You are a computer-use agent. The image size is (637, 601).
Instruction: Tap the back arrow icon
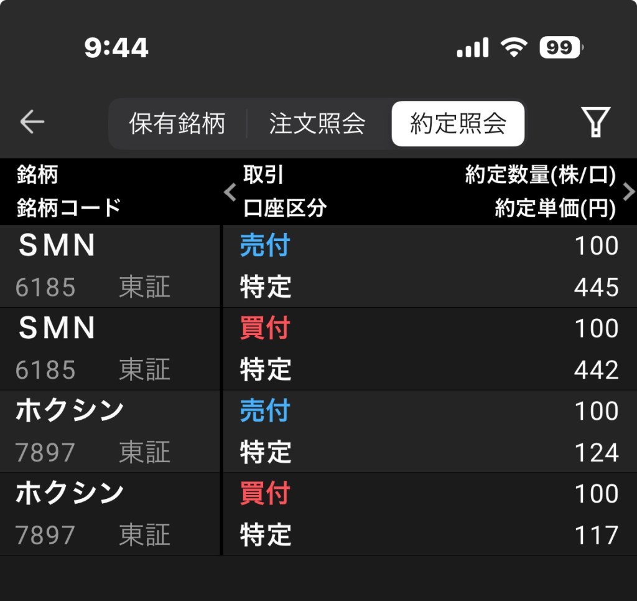coord(32,122)
